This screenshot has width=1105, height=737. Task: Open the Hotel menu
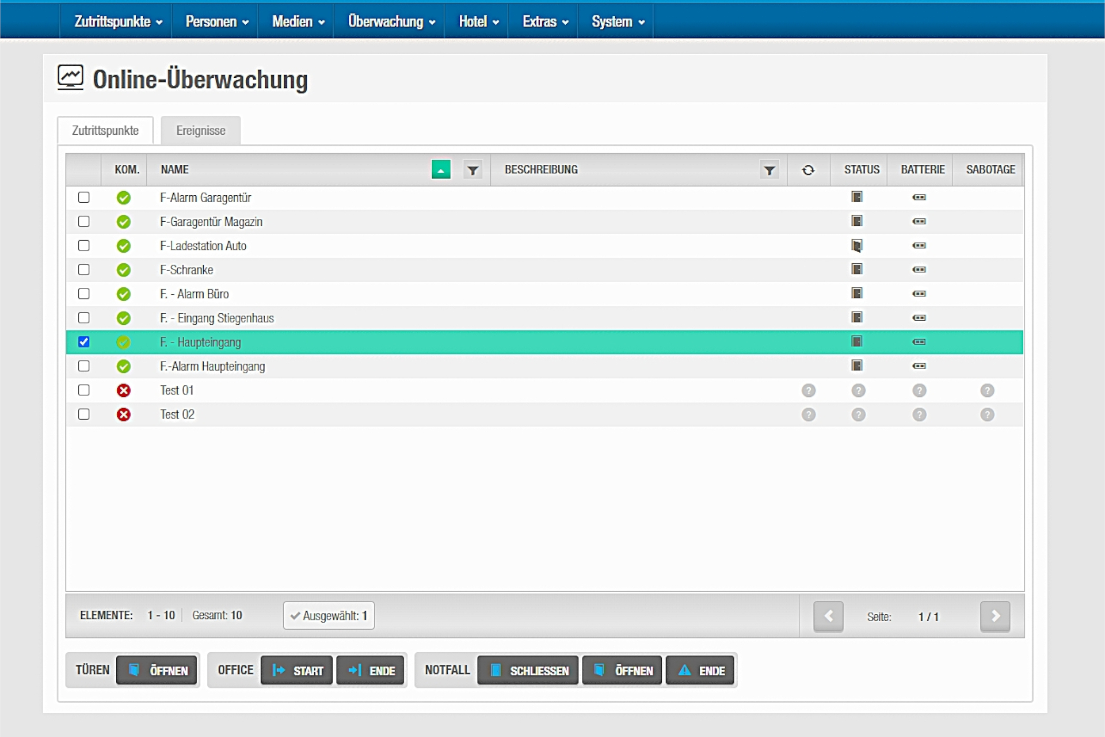[478, 22]
